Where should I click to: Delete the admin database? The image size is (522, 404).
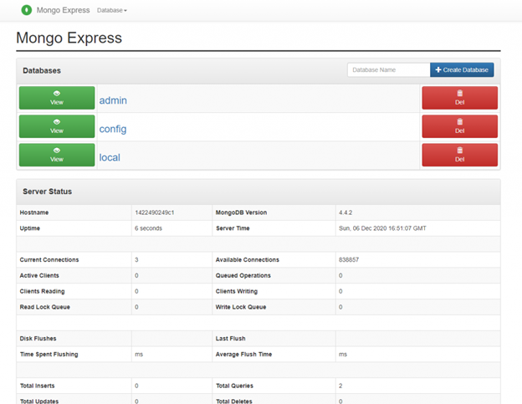click(x=460, y=98)
